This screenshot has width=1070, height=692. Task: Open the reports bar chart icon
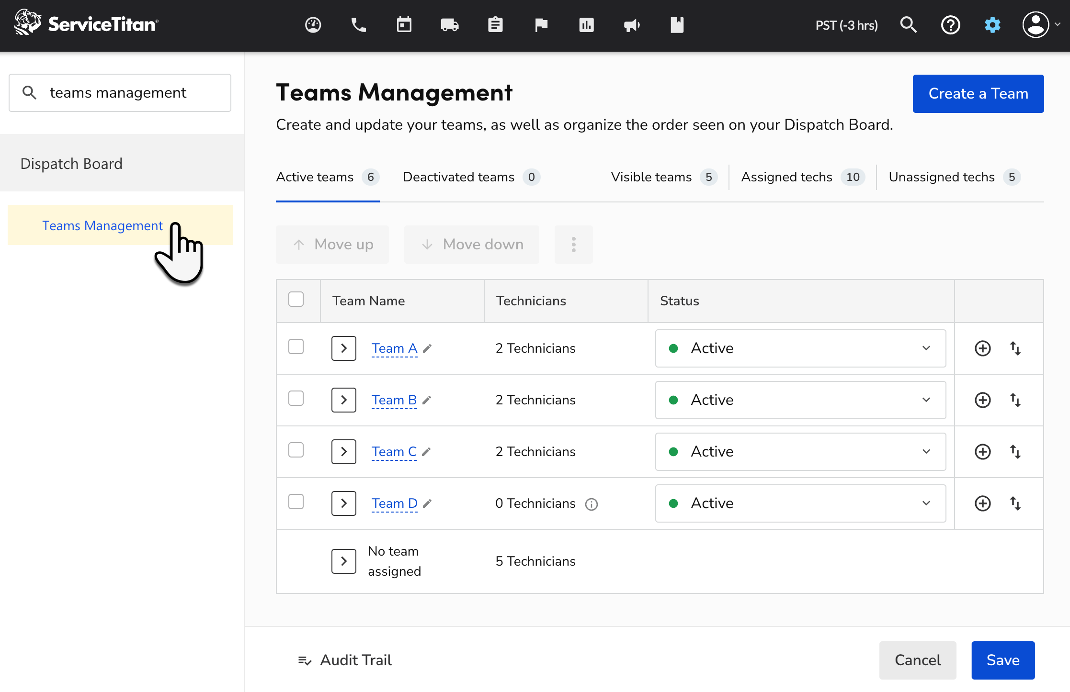point(586,25)
